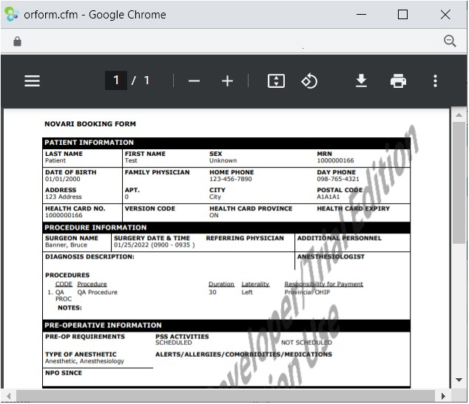Image resolution: width=469 pixels, height=404 pixels.
Task: Click the MRN value 1000000166
Action: (x=335, y=161)
